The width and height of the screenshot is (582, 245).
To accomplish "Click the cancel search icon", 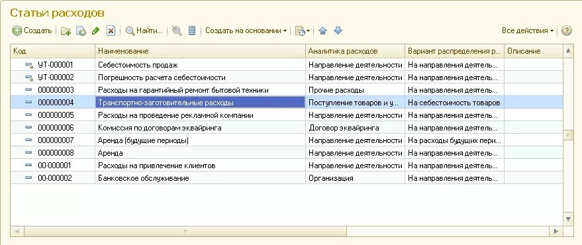I will pos(177,31).
